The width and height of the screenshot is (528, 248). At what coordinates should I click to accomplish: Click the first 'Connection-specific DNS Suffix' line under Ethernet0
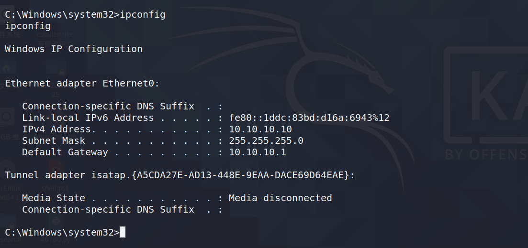(x=122, y=107)
